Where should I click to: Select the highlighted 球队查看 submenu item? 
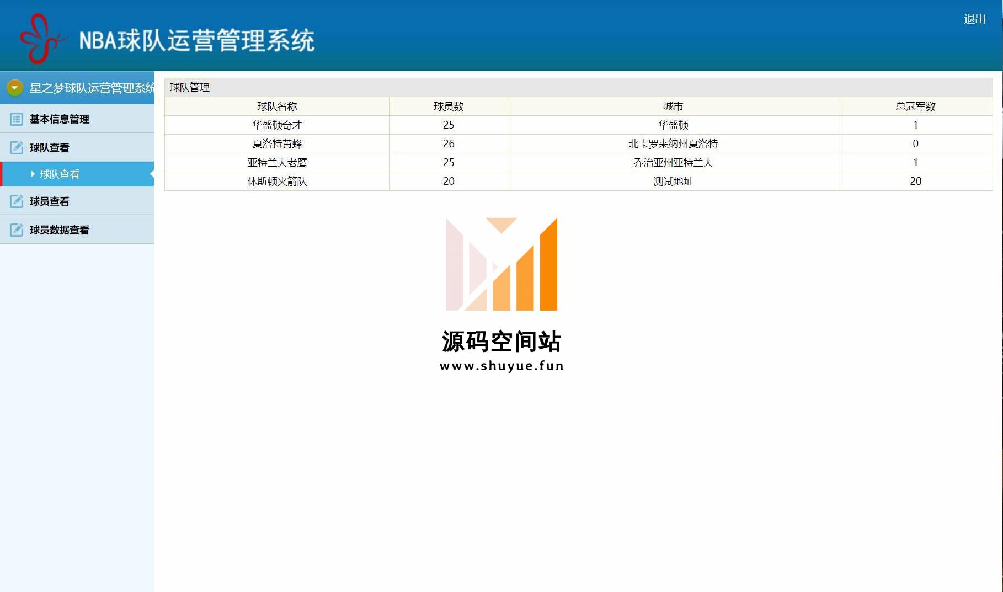(60, 174)
